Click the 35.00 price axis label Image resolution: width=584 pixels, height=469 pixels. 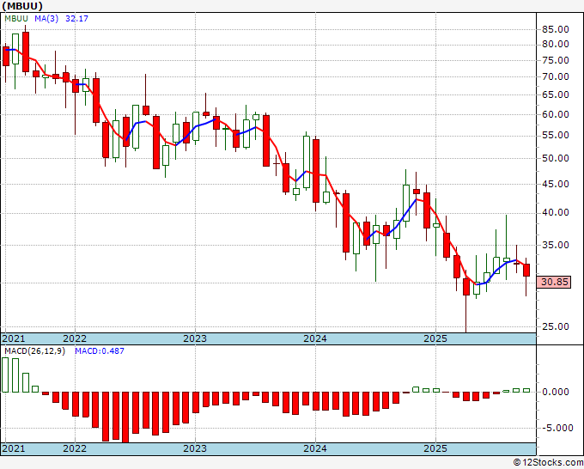(556, 245)
